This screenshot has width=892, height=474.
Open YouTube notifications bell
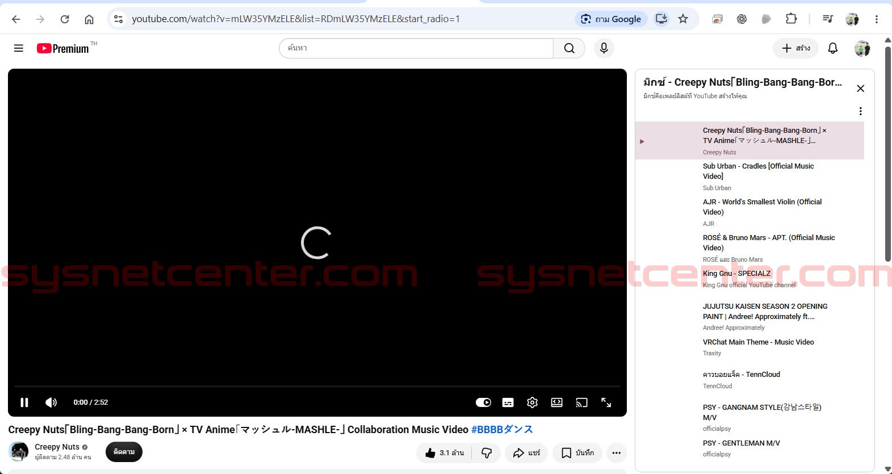pos(833,48)
